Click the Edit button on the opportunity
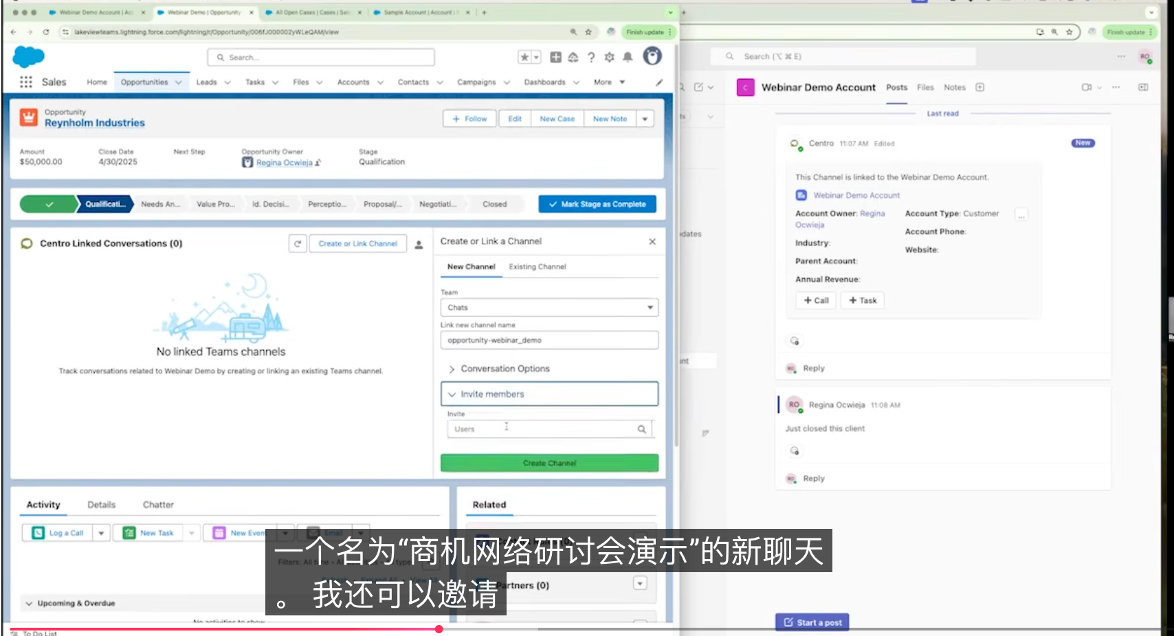This screenshot has height=636, width=1174. [515, 119]
